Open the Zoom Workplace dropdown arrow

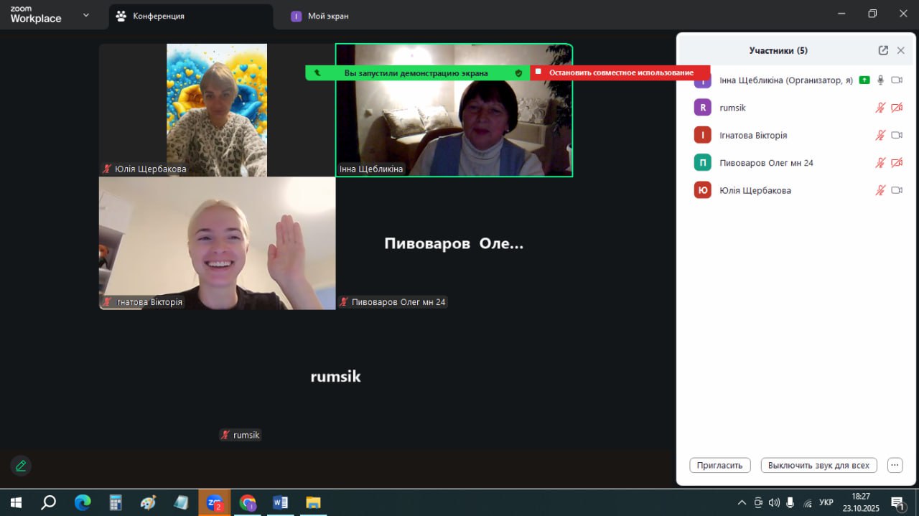pos(86,15)
